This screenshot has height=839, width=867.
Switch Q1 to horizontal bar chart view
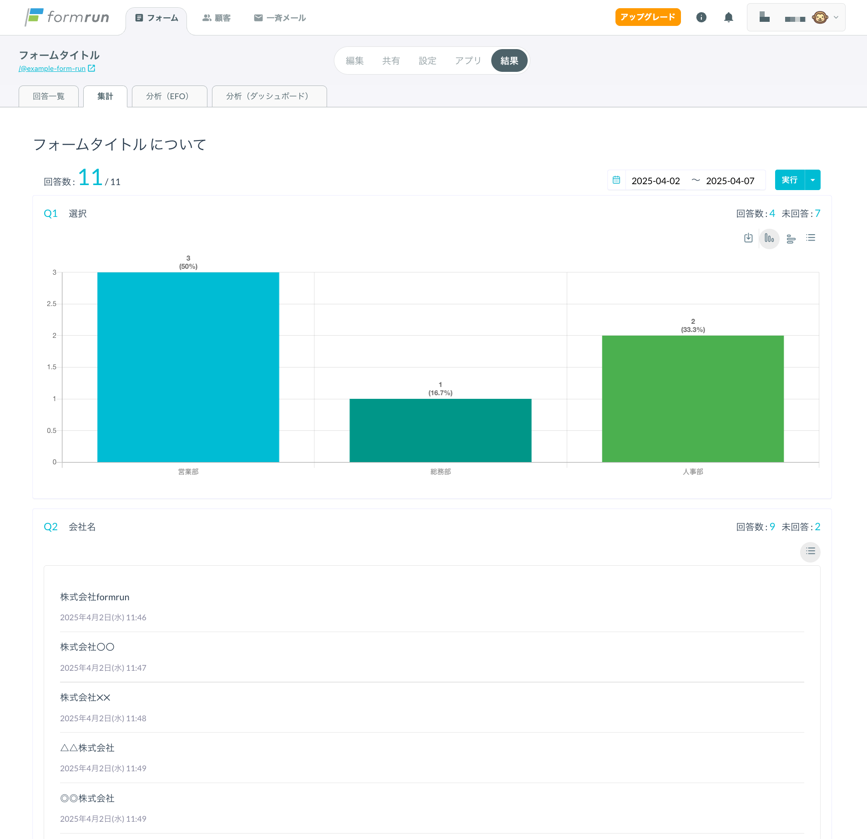tap(791, 238)
